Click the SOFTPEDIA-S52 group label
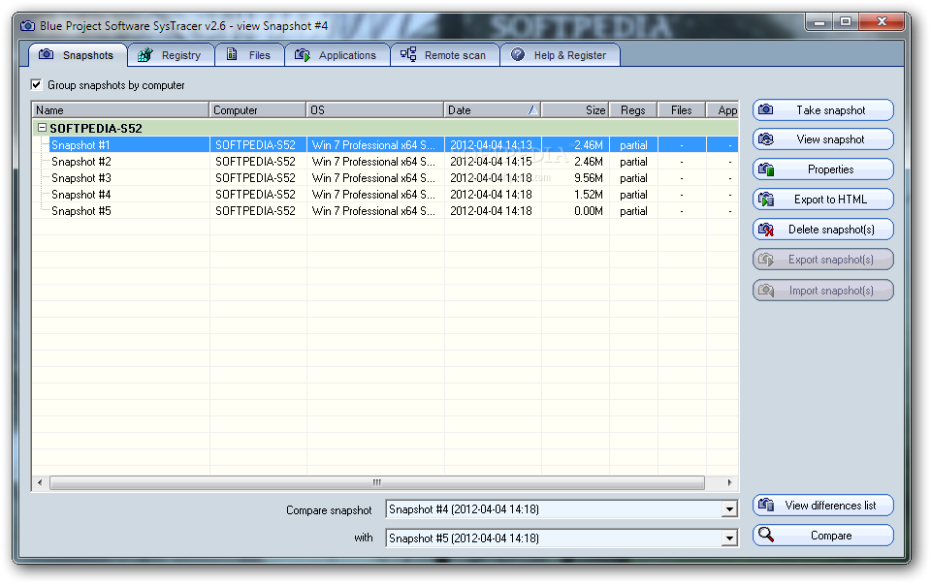The width and height of the screenshot is (931, 584). (96, 128)
